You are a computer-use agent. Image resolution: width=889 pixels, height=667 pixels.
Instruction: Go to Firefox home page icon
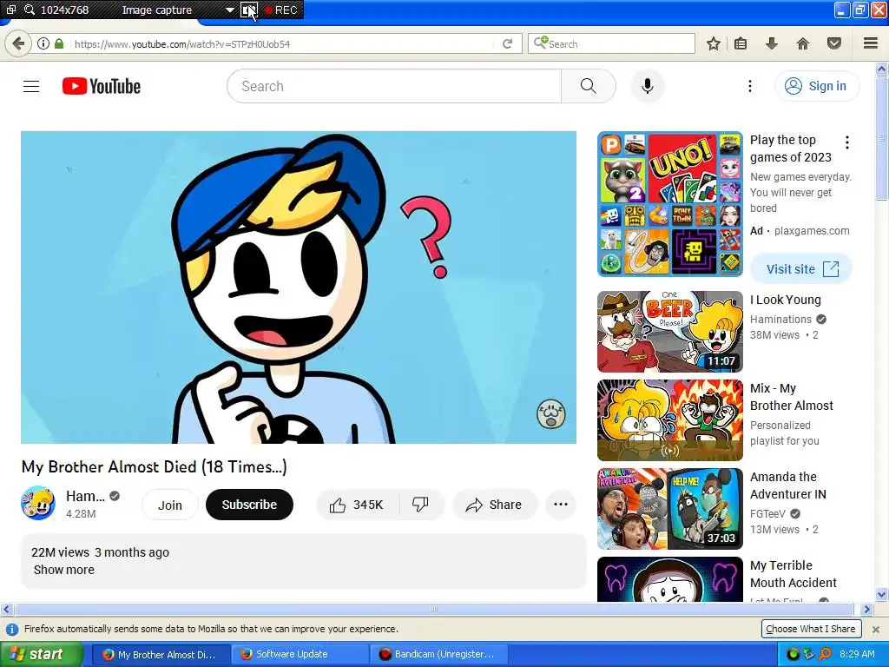point(802,43)
